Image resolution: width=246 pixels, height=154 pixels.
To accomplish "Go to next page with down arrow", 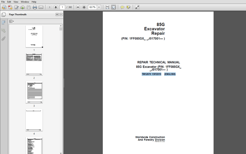I will pos(56,7).
